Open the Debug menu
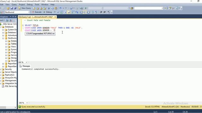Image resolution: width=202 pixels, height=113 pixels. pyautogui.click(x=30, y=4)
